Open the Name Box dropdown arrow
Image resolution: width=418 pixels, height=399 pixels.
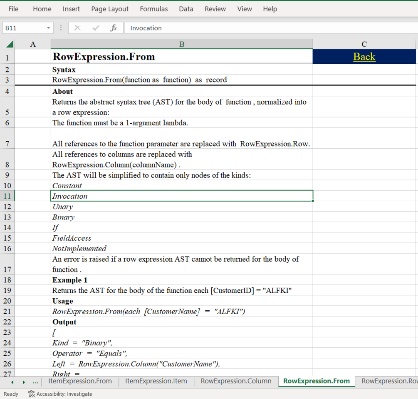tap(48, 28)
